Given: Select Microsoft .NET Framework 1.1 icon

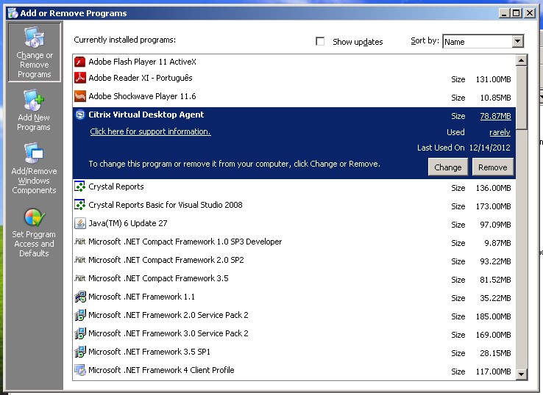Looking at the screenshot, I should tap(80, 297).
